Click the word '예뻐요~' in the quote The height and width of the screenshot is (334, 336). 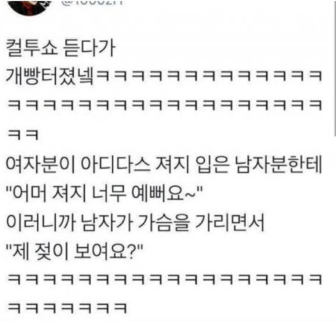(164, 194)
